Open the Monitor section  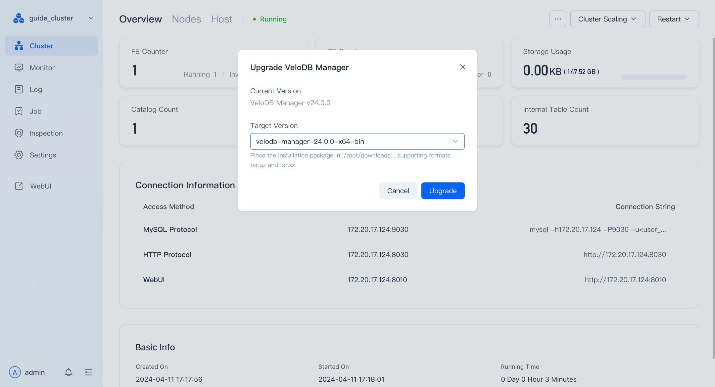pyautogui.click(x=52, y=67)
